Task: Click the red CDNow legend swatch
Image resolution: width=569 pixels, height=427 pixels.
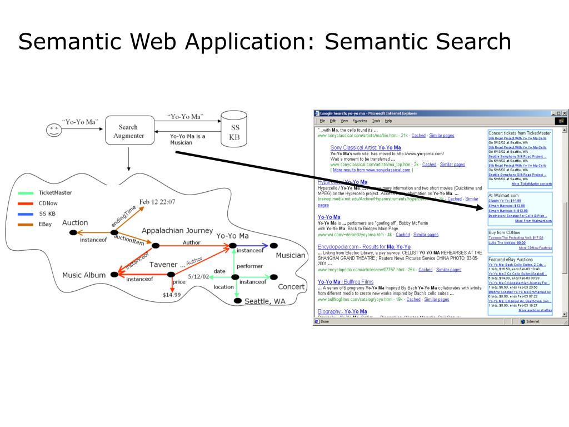Action: (x=26, y=203)
